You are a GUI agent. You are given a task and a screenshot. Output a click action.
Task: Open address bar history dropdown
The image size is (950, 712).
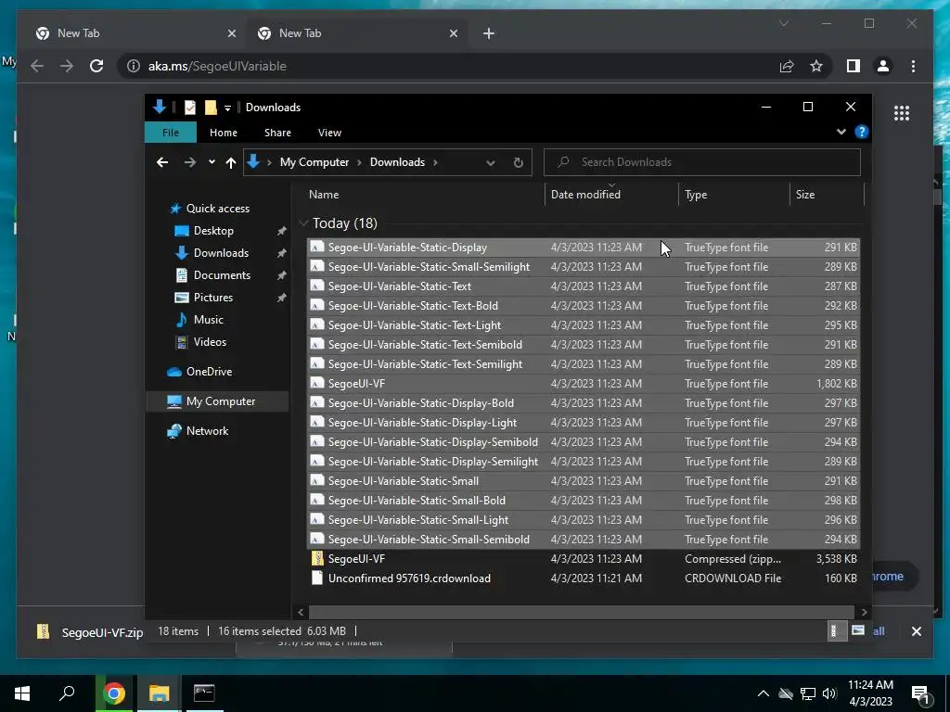(x=491, y=162)
